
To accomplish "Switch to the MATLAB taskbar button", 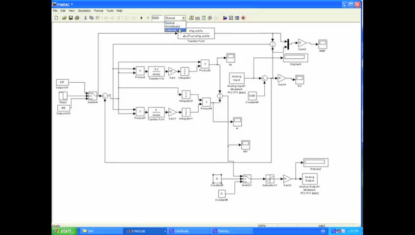I will (x=145, y=231).
